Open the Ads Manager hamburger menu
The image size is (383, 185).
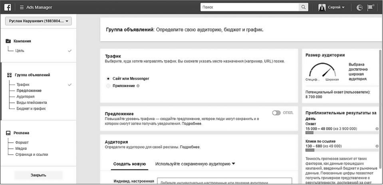pos(22,7)
